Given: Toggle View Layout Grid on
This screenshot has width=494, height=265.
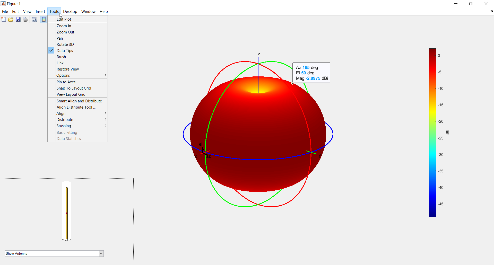Looking at the screenshot, I should [71, 94].
